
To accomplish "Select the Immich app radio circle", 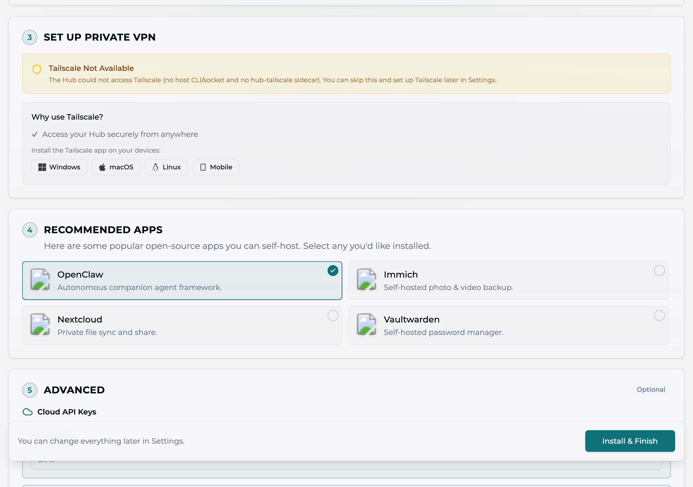I will coord(659,271).
